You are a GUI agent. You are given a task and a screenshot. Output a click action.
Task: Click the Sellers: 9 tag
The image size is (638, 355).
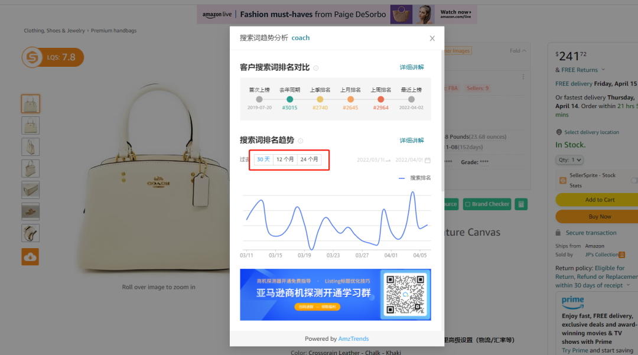[x=478, y=88]
